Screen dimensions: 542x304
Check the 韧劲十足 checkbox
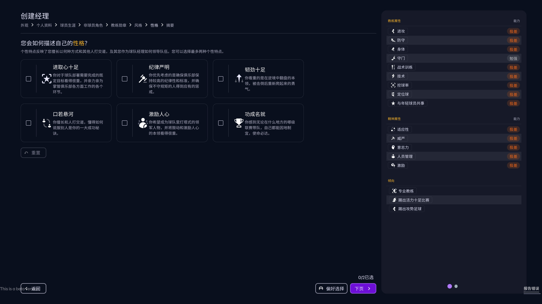click(x=221, y=79)
